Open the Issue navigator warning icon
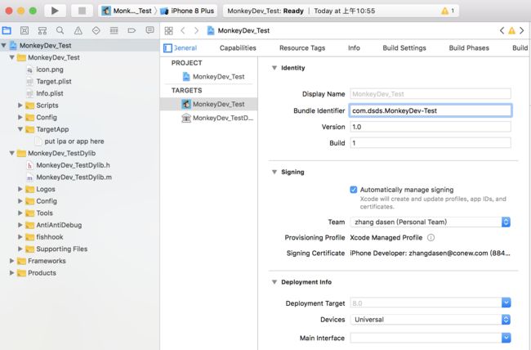This screenshot has width=531, height=350. pyautogui.click(x=78, y=30)
